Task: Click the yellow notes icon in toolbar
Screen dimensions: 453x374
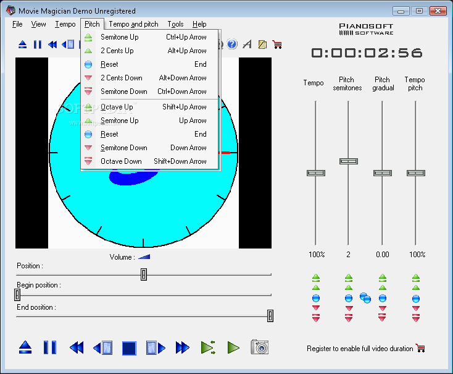Action: 262,45
